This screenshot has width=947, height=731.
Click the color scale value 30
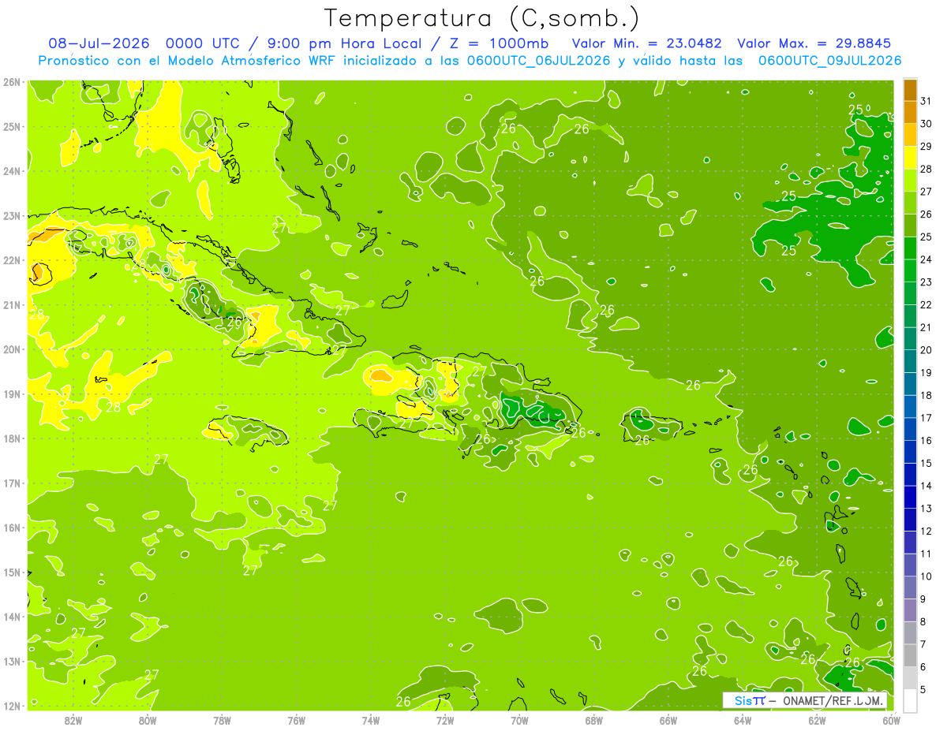pos(926,124)
